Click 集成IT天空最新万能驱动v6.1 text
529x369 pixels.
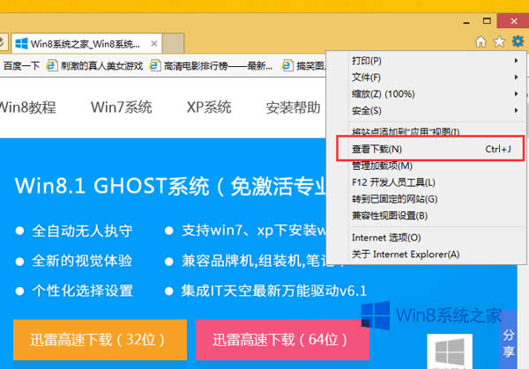coord(274,291)
